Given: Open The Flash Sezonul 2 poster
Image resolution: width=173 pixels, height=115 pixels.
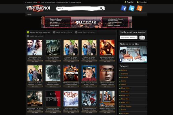Looking at the screenshot, I should tap(107, 47).
